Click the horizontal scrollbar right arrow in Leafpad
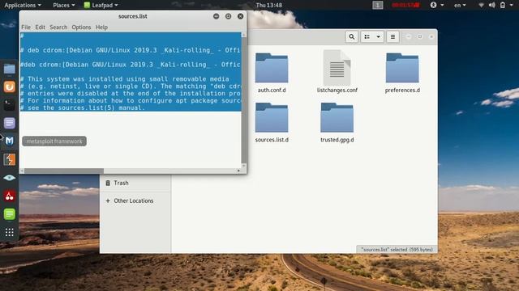This screenshot has width=519, height=291. click(x=238, y=171)
